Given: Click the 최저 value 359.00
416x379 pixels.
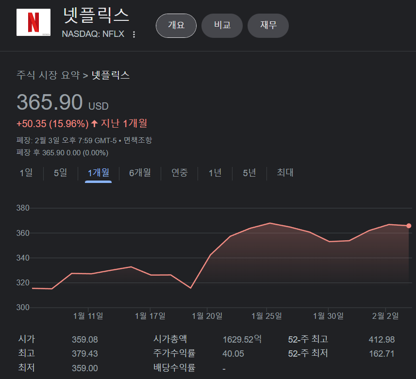Looking at the screenshot, I should tap(85, 368).
